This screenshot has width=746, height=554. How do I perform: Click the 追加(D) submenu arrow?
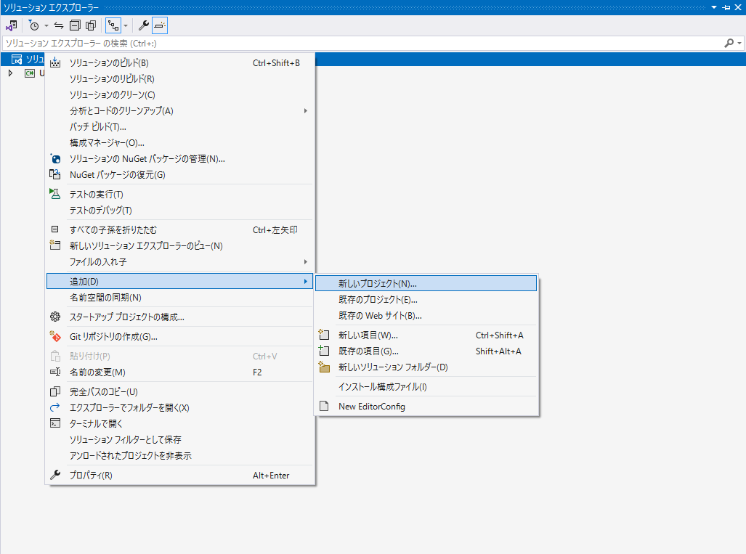pyautogui.click(x=305, y=282)
